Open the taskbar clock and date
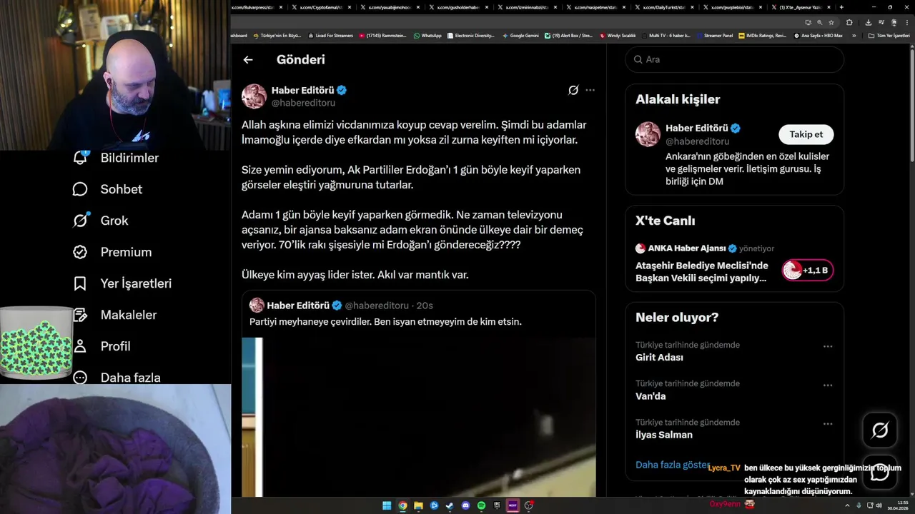The image size is (915, 514). click(898, 505)
